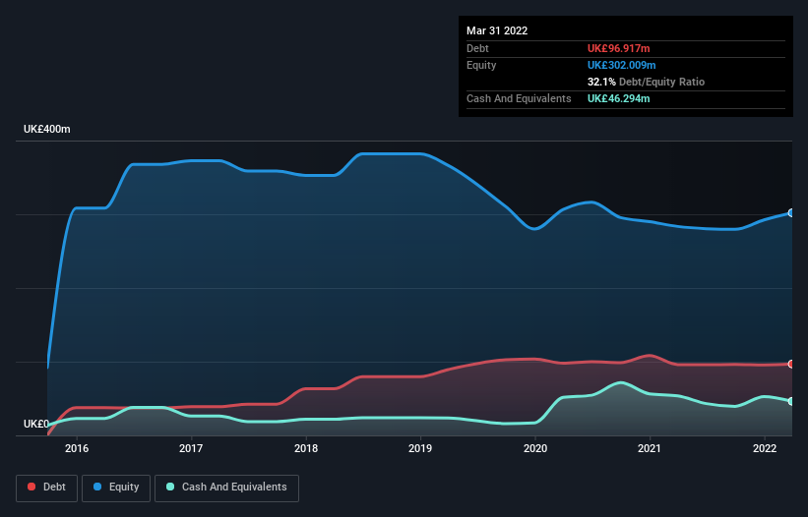Select the 2021 x-axis label
The height and width of the screenshot is (517, 808).
pos(650,448)
